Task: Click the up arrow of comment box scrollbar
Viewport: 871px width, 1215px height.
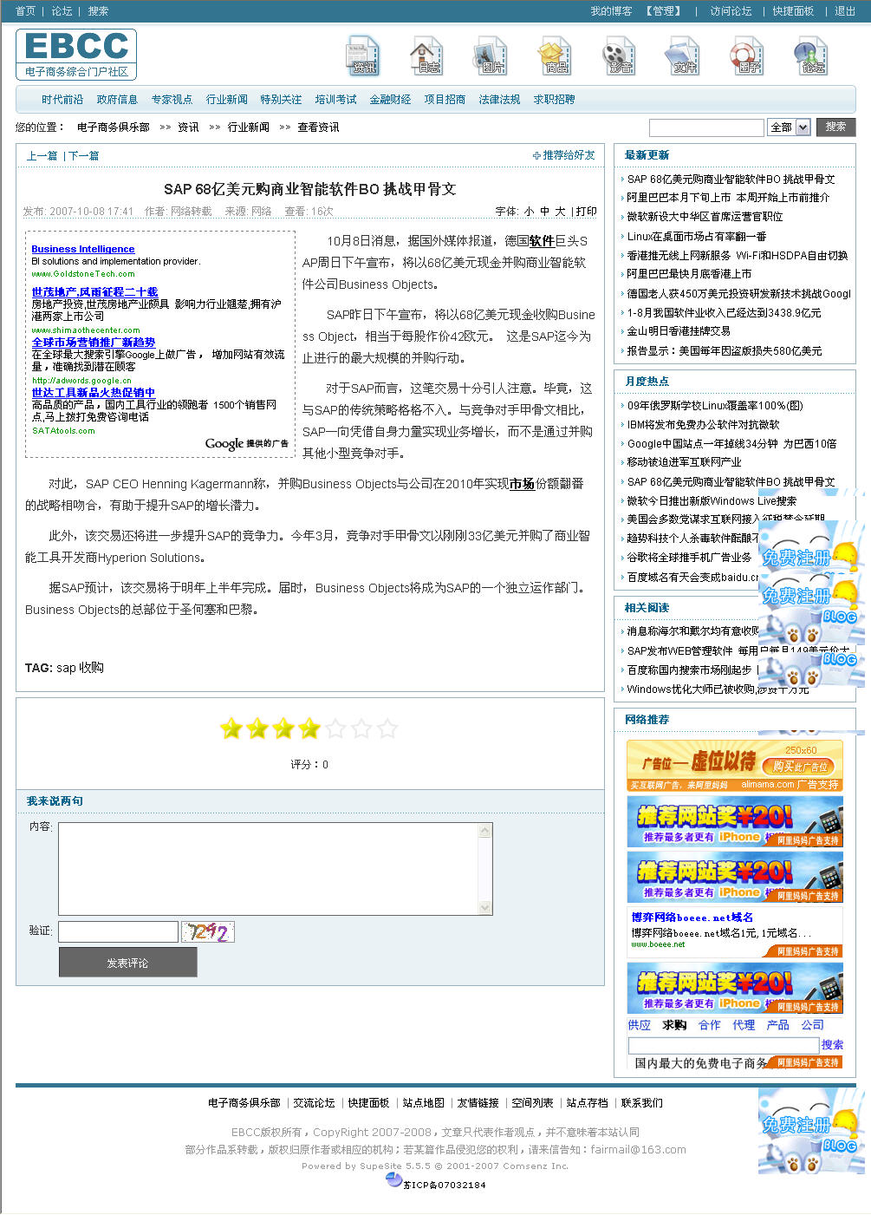Action: click(x=485, y=831)
